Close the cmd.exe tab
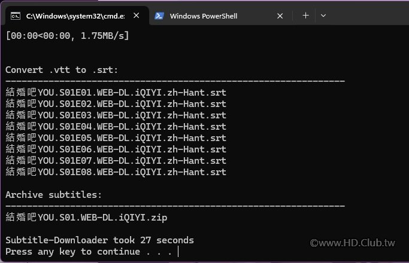This screenshot has height=263, width=409. 137,16
